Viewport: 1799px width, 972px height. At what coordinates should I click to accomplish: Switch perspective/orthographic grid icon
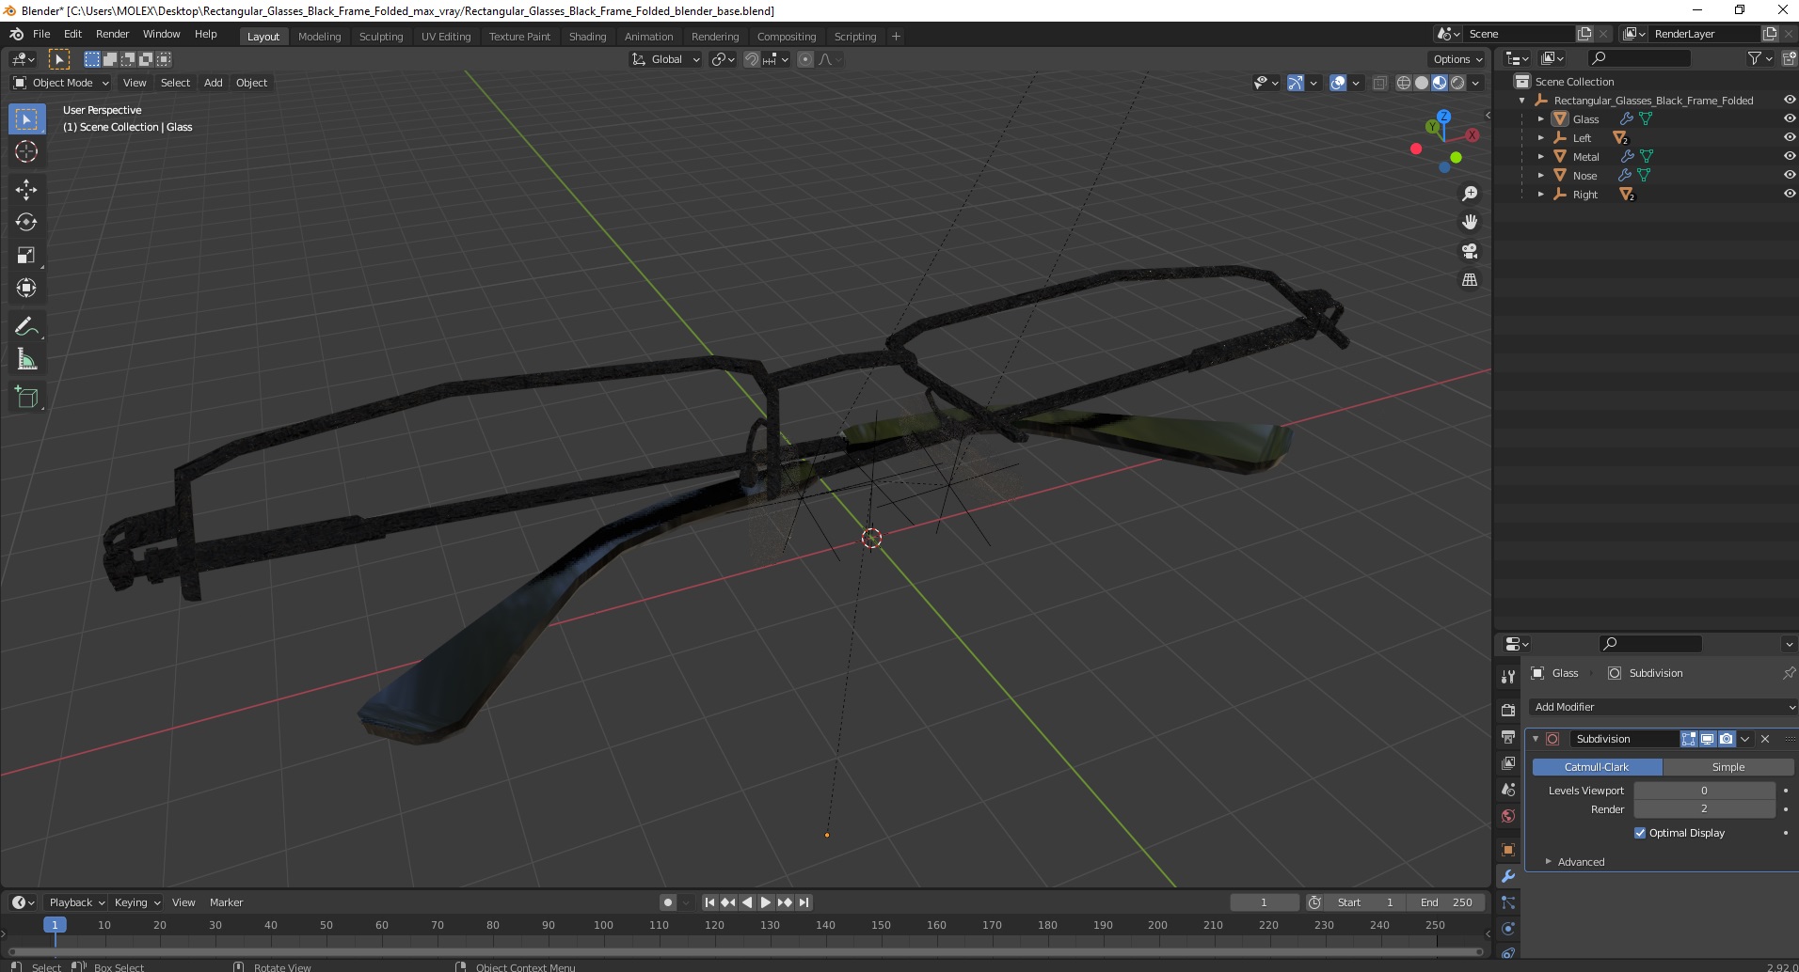click(1470, 280)
